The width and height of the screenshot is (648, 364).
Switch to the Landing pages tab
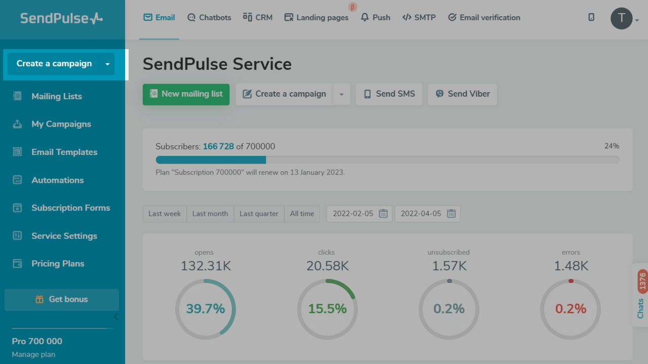[x=316, y=18]
